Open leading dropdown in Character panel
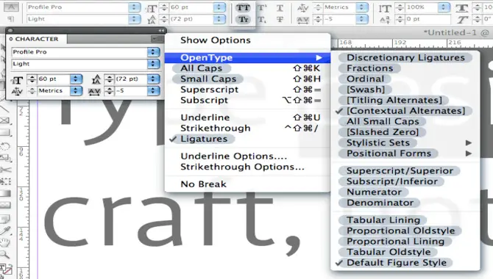The height and width of the screenshot is (279, 493). click(153, 79)
